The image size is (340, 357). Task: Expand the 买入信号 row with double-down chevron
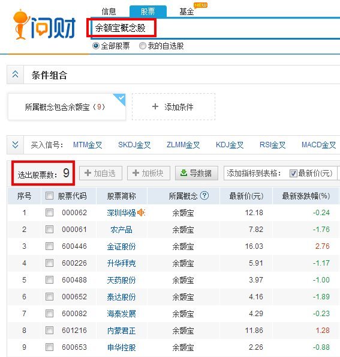pos(15,145)
